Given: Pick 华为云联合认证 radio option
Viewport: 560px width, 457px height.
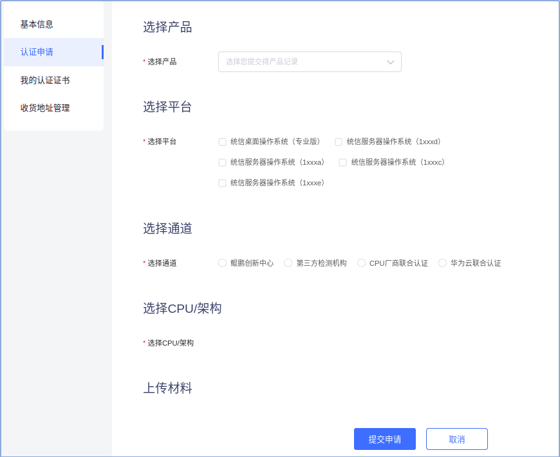Looking at the screenshot, I should [x=442, y=263].
